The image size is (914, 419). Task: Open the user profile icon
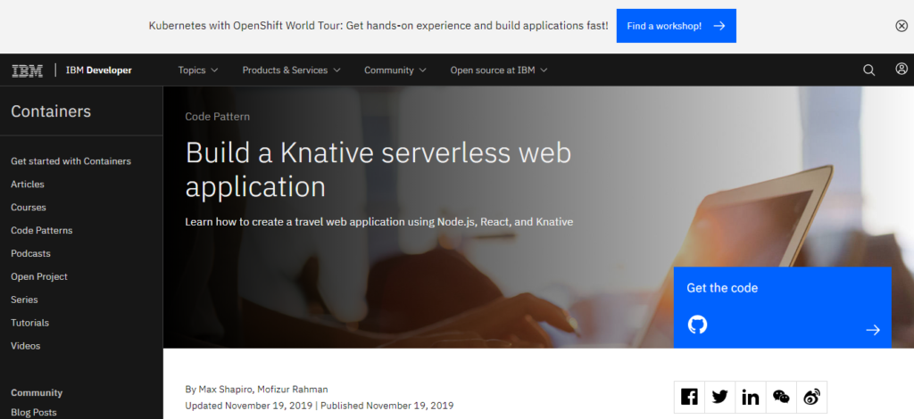pyautogui.click(x=902, y=70)
